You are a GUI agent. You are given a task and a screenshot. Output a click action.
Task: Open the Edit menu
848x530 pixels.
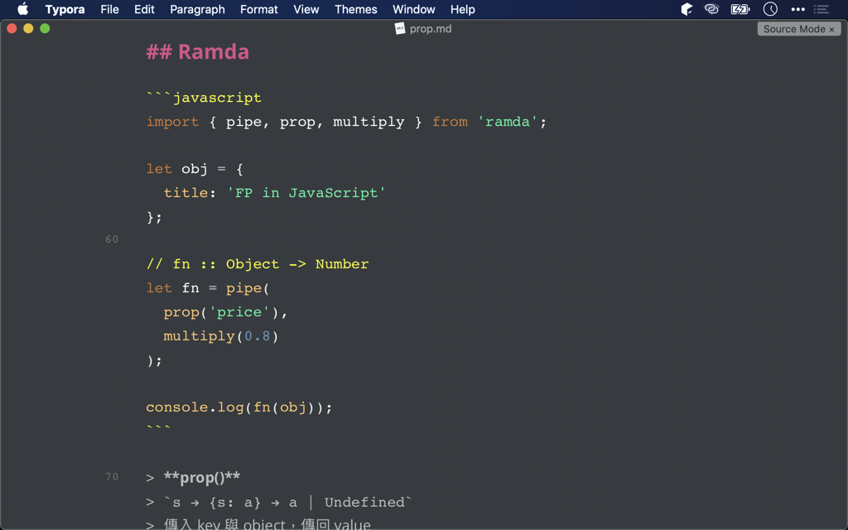[144, 9]
